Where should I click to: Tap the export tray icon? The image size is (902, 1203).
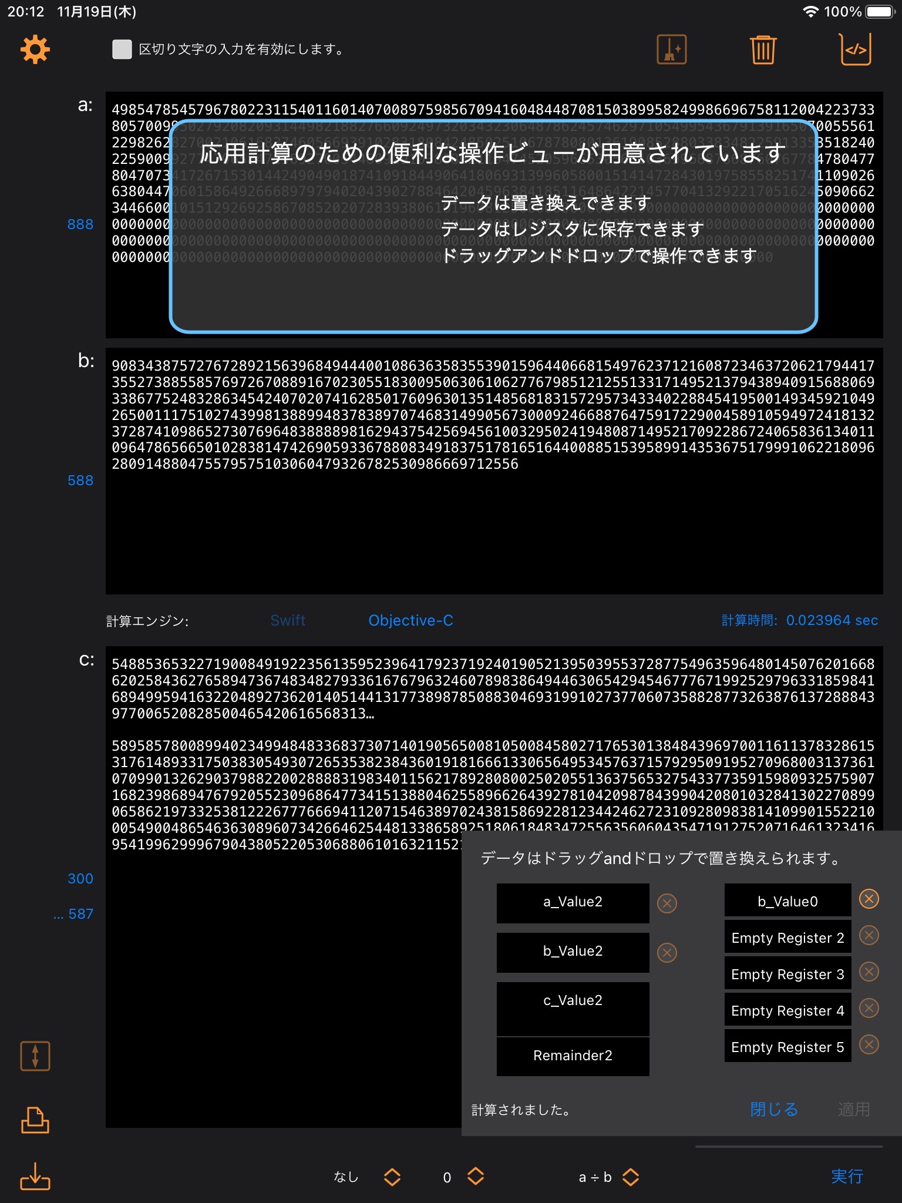[35, 1120]
